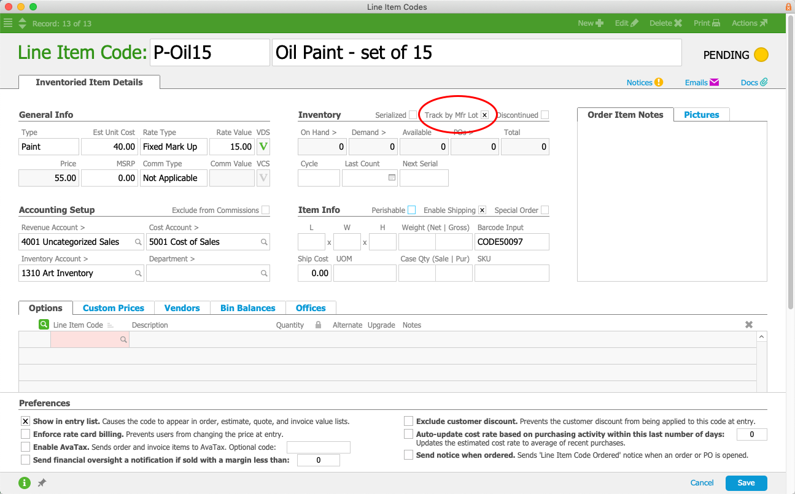Click the Cancel link

point(702,483)
